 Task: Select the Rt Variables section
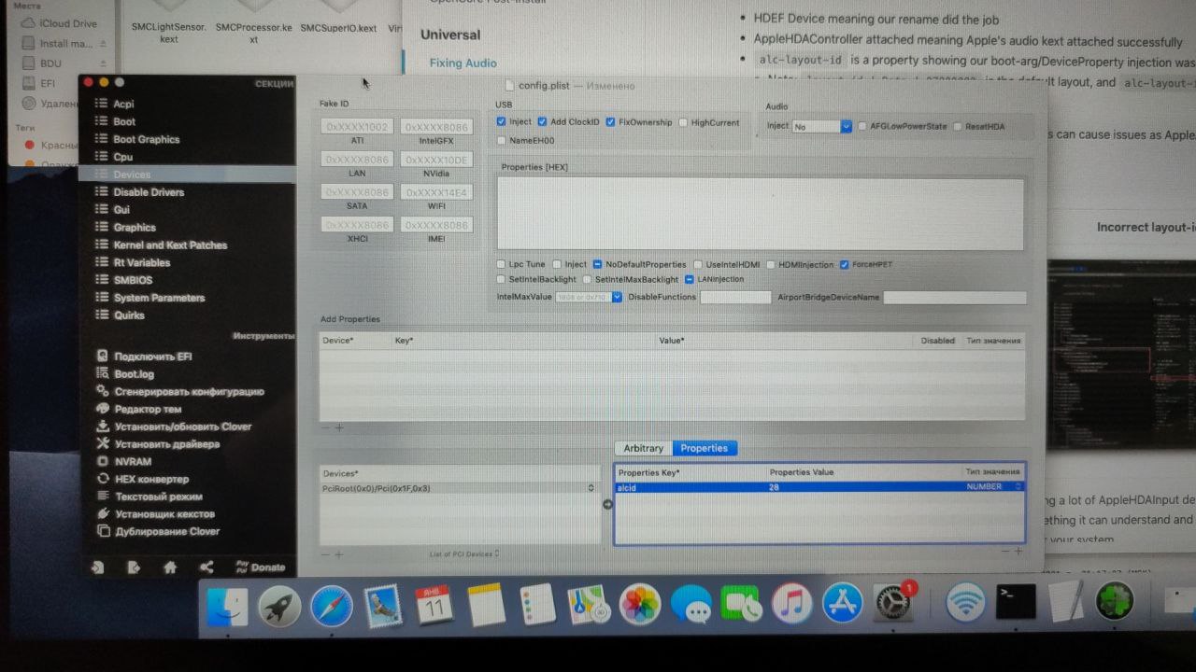tap(142, 263)
